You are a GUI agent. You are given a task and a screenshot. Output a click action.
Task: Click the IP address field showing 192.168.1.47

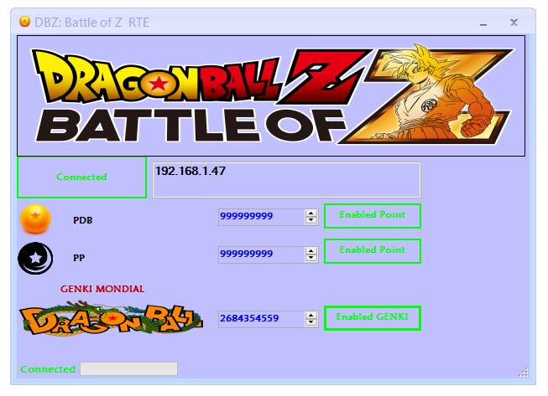pyautogui.click(x=286, y=180)
